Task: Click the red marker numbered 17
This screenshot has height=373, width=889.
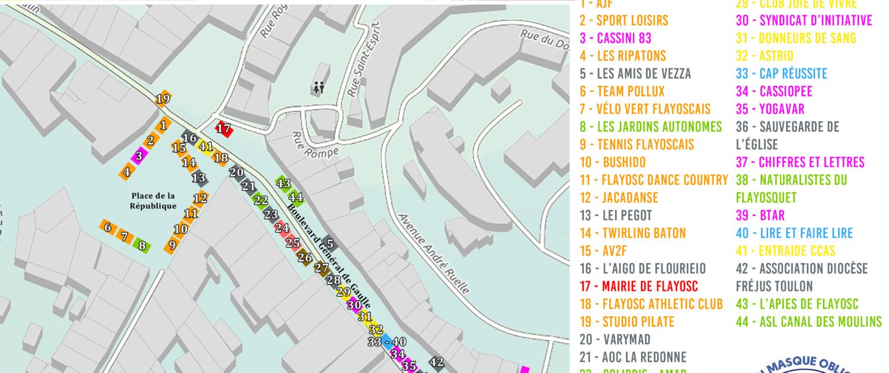Action: [x=223, y=128]
